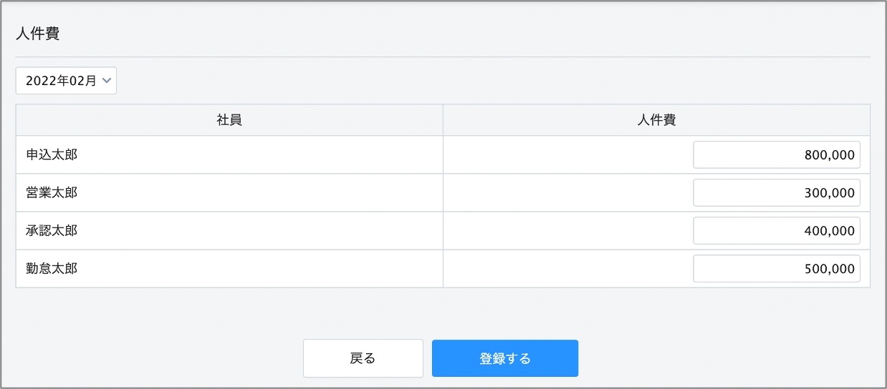Select the 営業太郎 employee cell
The height and width of the screenshot is (389, 887).
tap(229, 192)
